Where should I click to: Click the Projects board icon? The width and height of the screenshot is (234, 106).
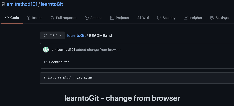(112, 18)
